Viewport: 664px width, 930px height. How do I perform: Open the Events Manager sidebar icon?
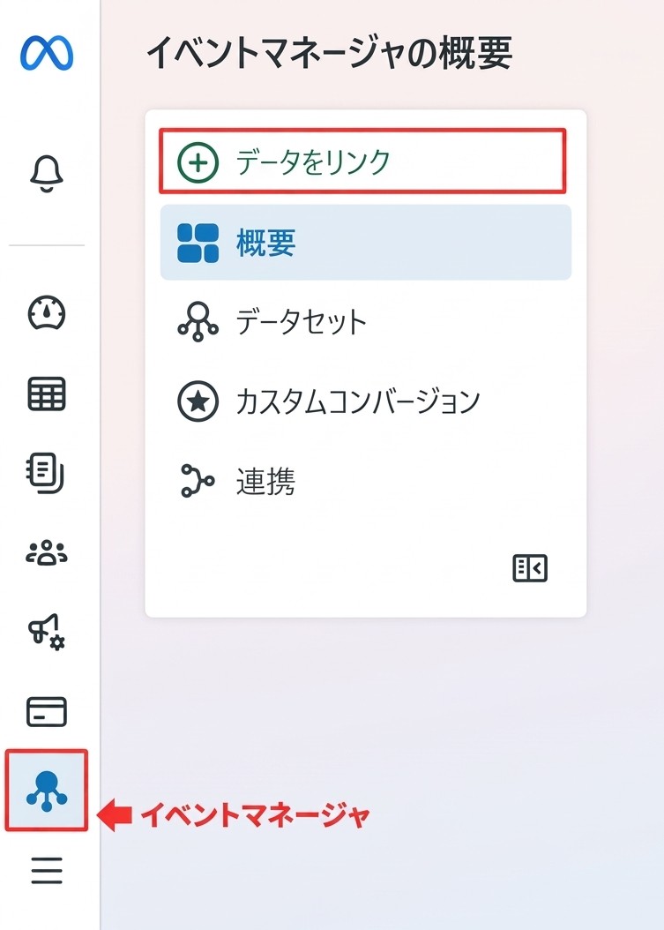tap(47, 790)
